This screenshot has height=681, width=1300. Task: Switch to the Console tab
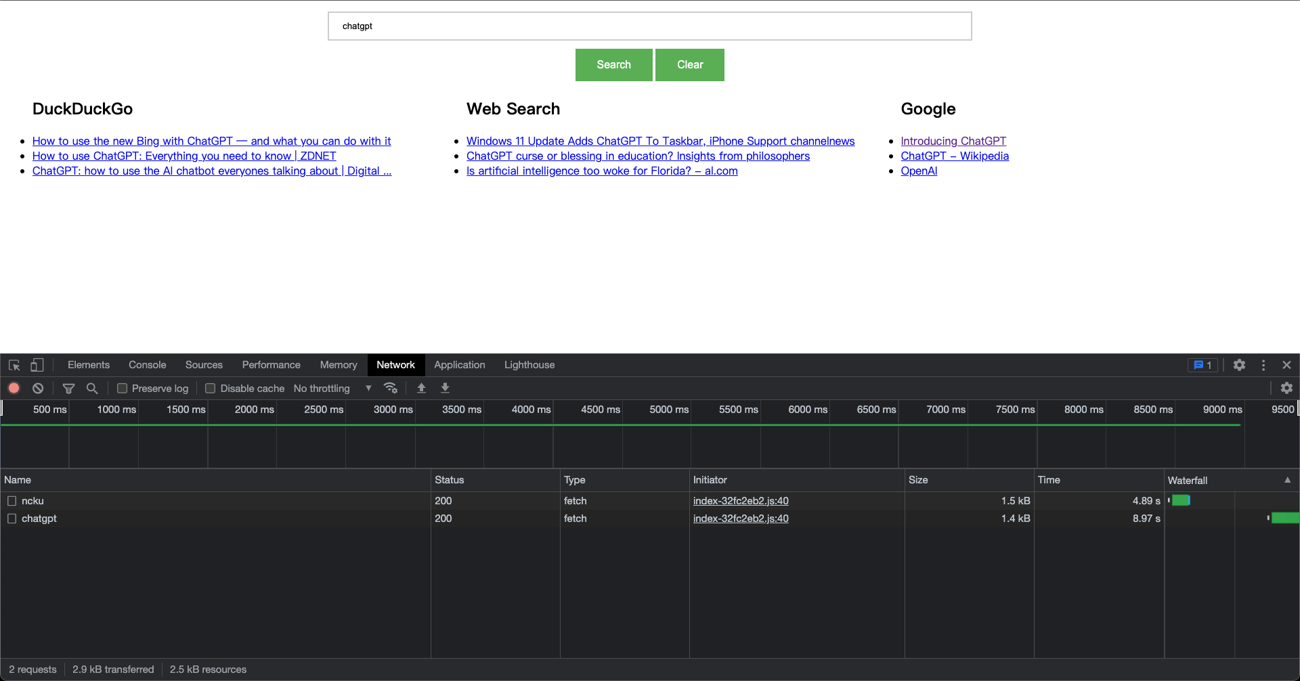[148, 365]
